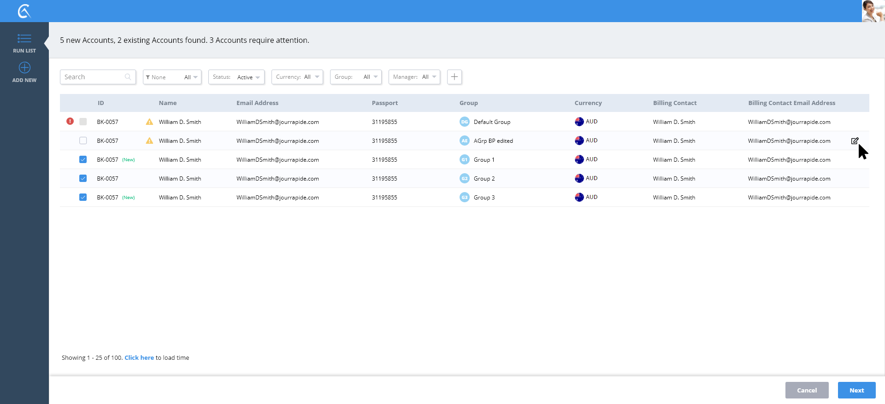The image size is (885, 404).
Task: Add a new filter with plus button
Action: tap(454, 77)
